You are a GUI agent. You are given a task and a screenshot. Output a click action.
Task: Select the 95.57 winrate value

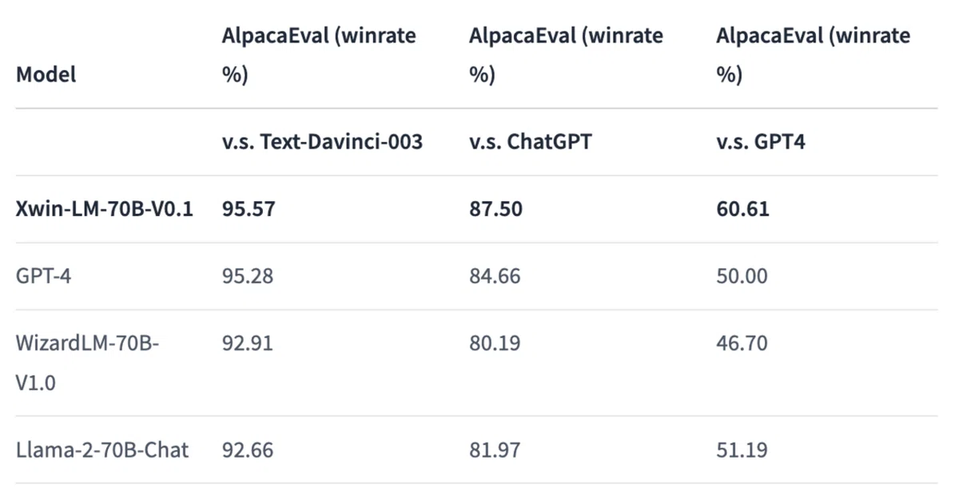248,209
